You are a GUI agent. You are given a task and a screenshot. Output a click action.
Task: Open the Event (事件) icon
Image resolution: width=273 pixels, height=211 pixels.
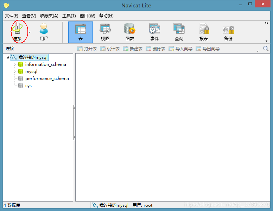pyautogui.click(x=154, y=32)
